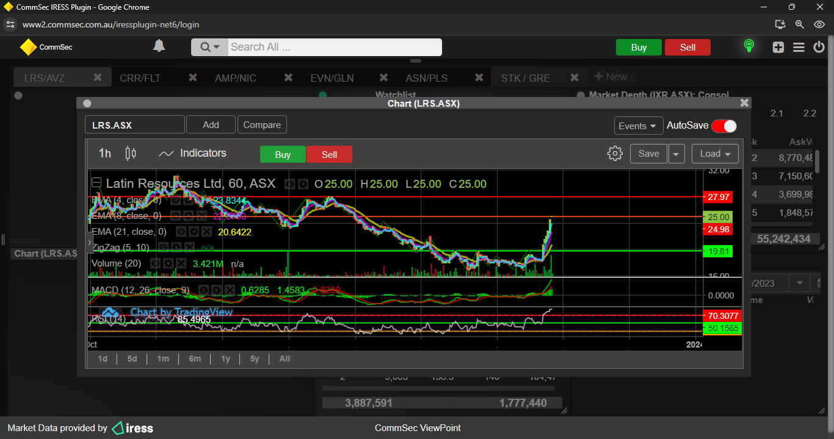Toggle the AutoSave switch
834x439 pixels.
pyautogui.click(x=724, y=126)
